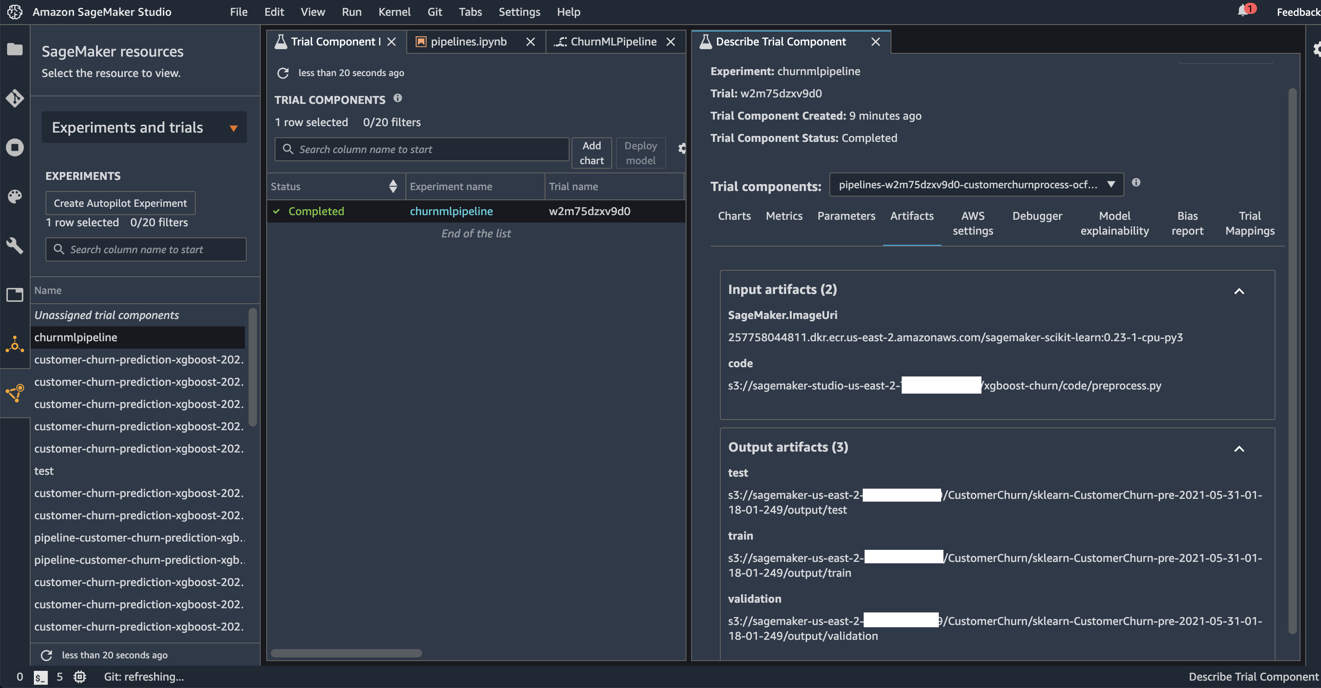Switch to the ChurnMLPipeline tab
The image size is (1321, 688).
(613, 42)
